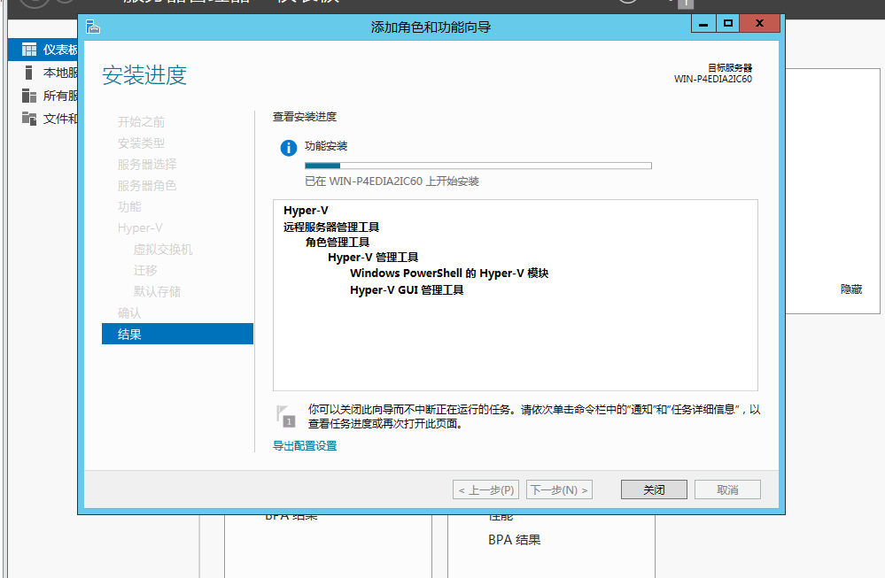Screen dimensions: 885x578
Task: Click the Hyper-V GUI 管理工具 entry
Action: (x=407, y=289)
